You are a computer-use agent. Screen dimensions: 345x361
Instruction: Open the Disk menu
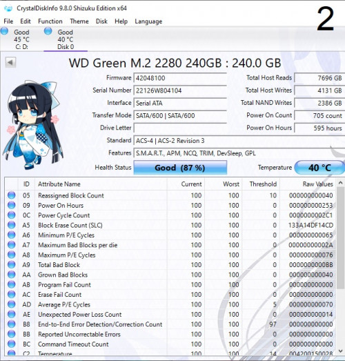101,21
